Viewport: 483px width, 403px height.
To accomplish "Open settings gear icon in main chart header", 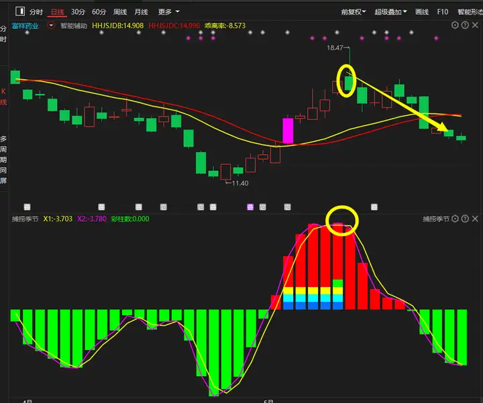I will (x=455, y=25).
